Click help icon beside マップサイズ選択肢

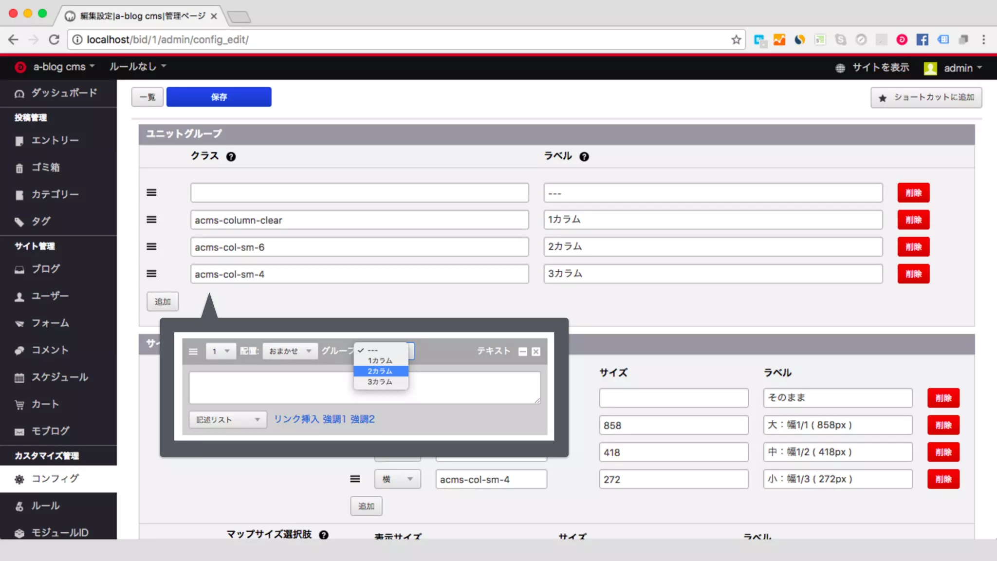coord(324,535)
